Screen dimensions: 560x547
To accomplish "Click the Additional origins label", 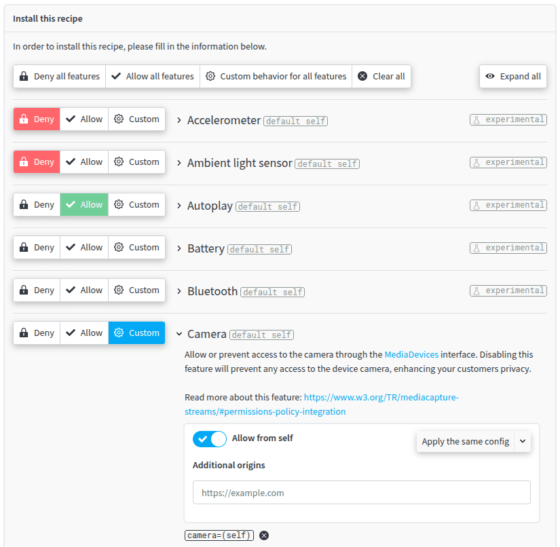I will tap(229, 466).
